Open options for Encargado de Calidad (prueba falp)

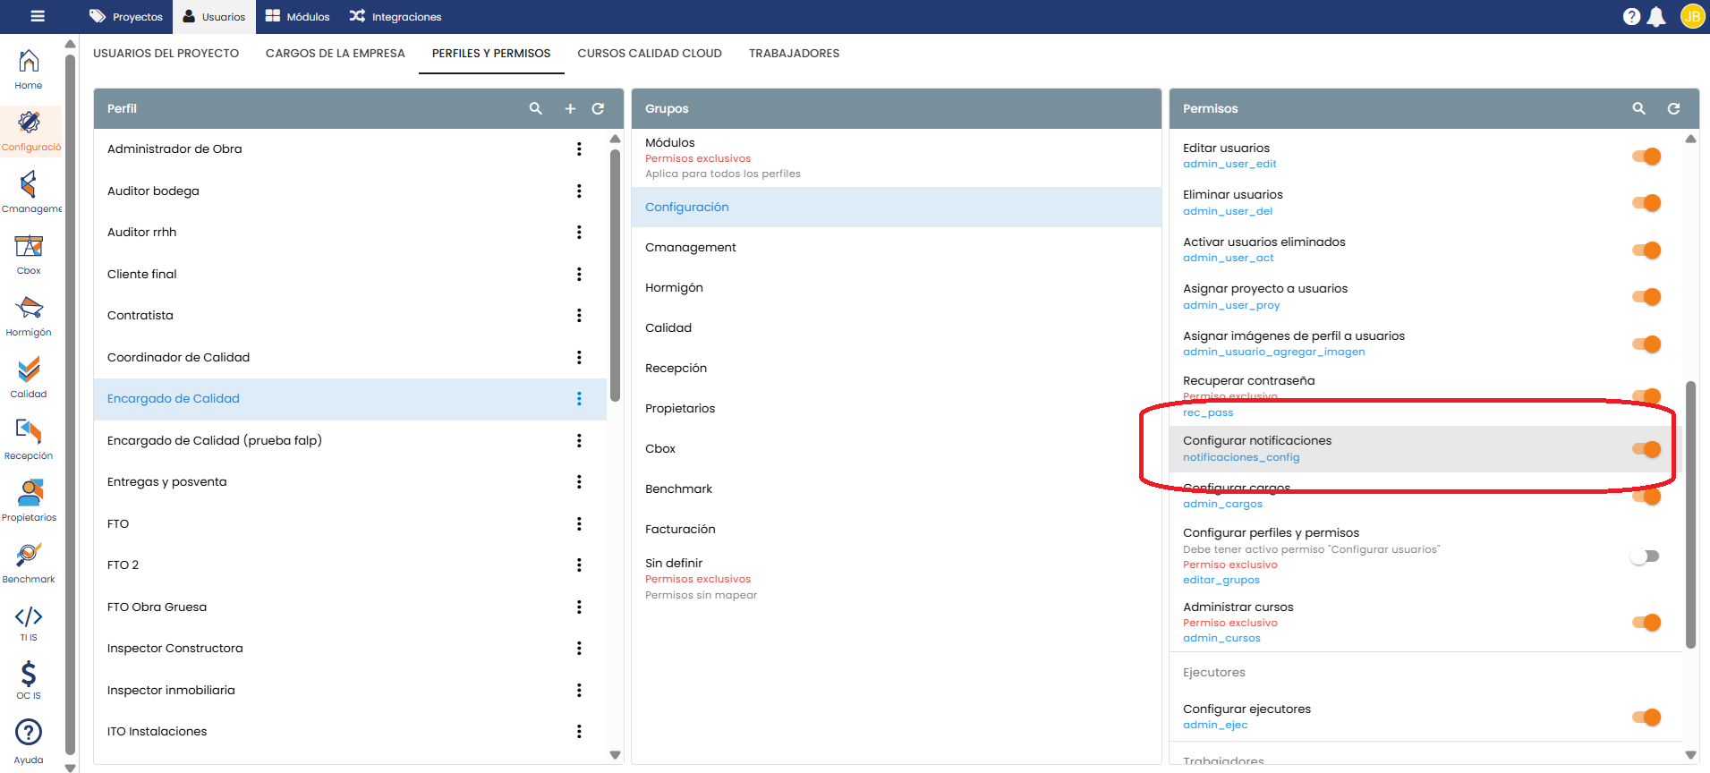pyautogui.click(x=579, y=440)
